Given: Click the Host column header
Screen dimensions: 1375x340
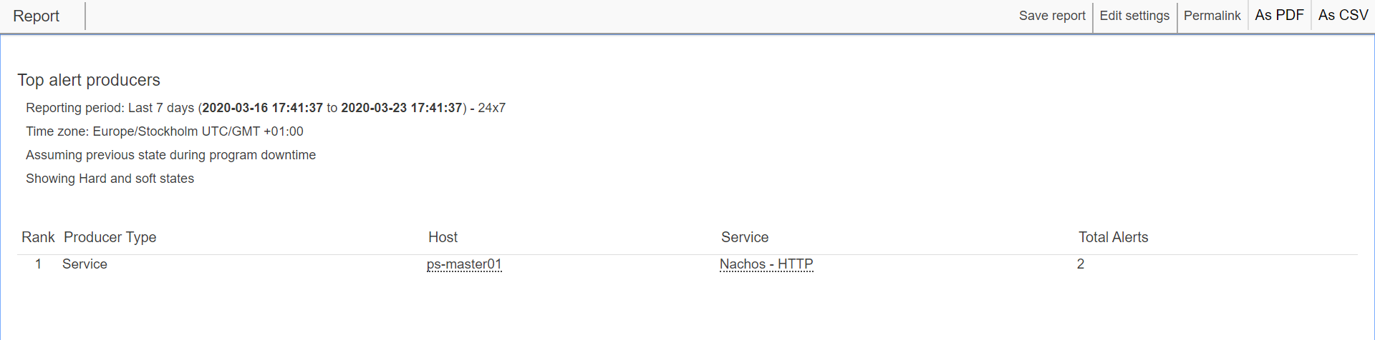Looking at the screenshot, I should tap(443, 237).
